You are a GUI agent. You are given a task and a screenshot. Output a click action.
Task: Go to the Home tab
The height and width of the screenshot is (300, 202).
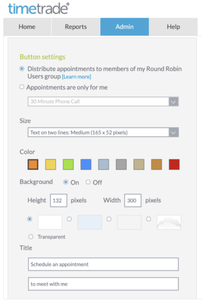click(27, 27)
